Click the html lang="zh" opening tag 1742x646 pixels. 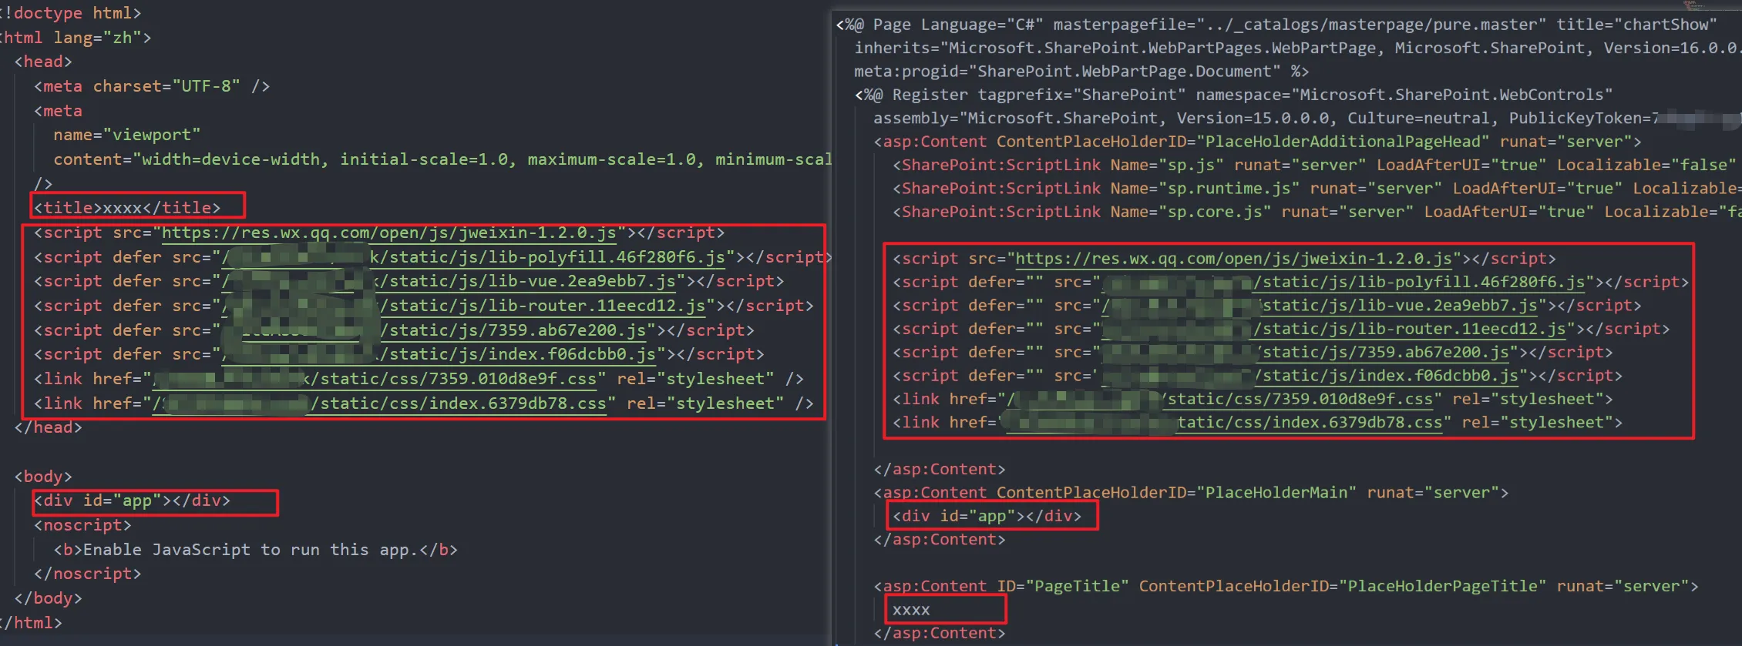point(76,38)
